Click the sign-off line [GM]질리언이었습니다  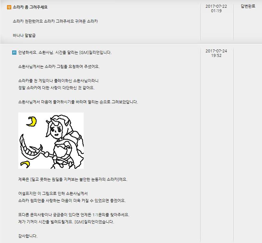click(66, 222)
